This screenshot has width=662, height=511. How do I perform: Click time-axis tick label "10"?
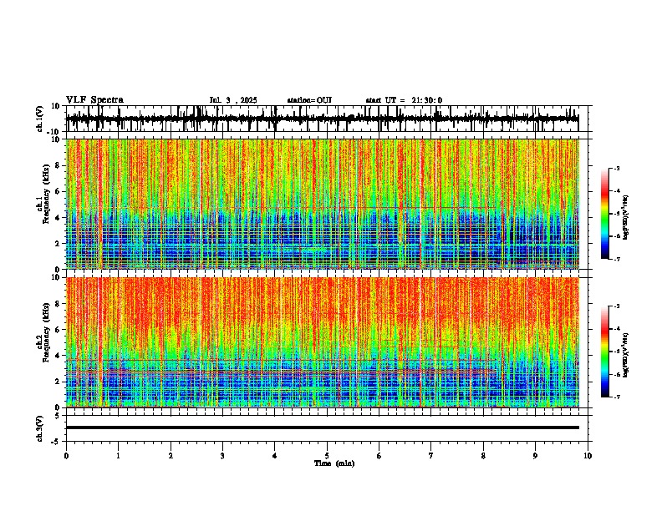click(588, 456)
